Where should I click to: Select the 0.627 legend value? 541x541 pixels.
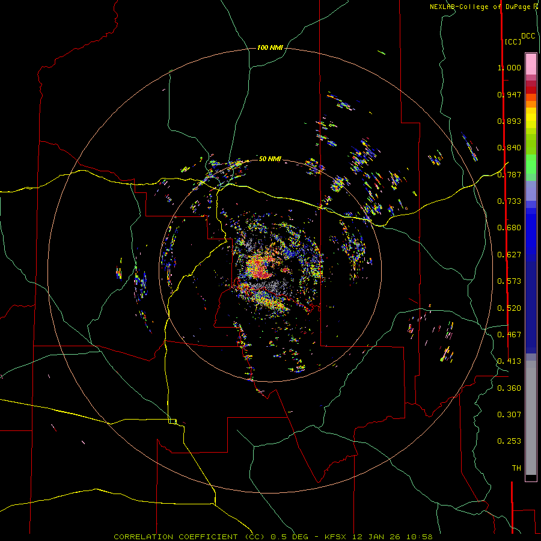click(509, 255)
